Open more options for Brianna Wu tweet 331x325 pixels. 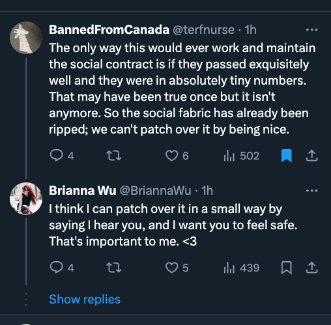pos(311,191)
